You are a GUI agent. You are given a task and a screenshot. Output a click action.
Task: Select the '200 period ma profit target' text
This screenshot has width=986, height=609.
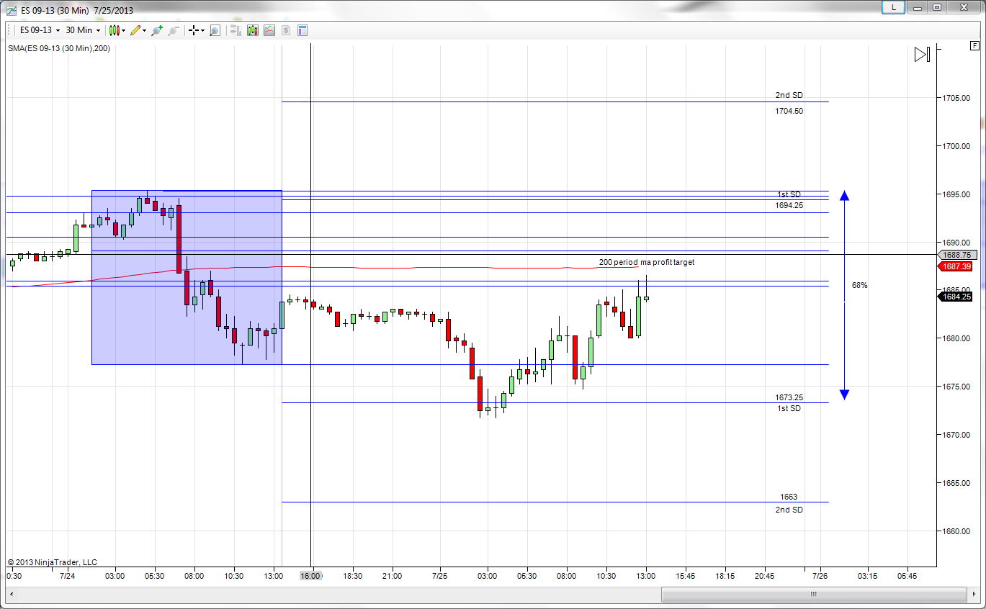[647, 262]
